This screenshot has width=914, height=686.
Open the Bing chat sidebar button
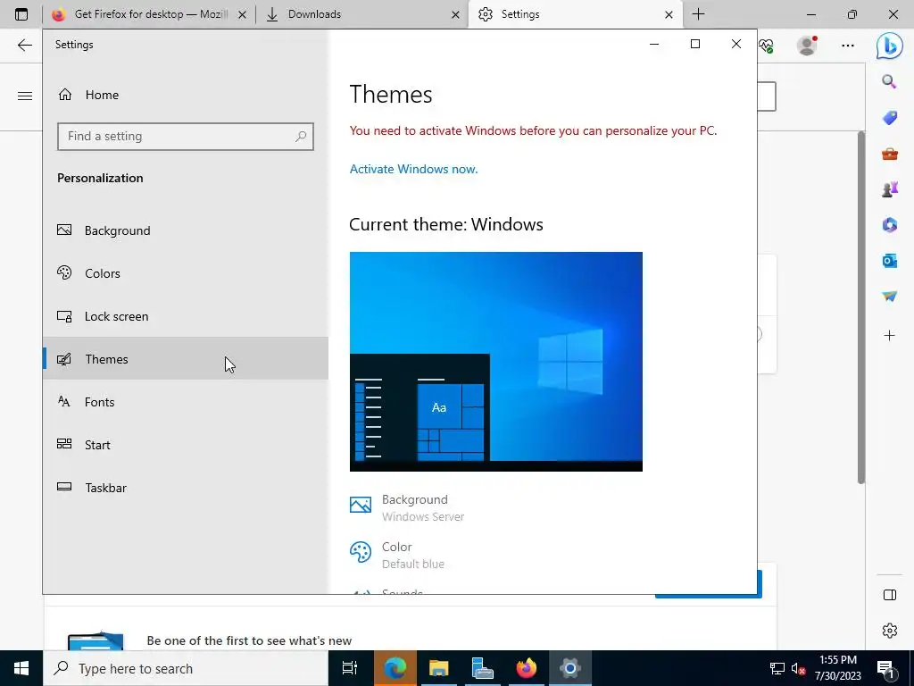(x=890, y=46)
